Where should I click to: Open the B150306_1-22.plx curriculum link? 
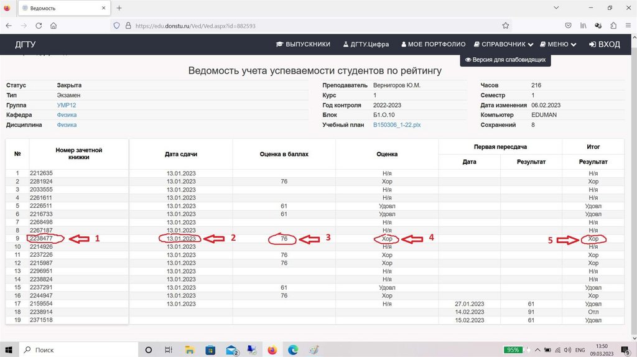tap(396, 125)
